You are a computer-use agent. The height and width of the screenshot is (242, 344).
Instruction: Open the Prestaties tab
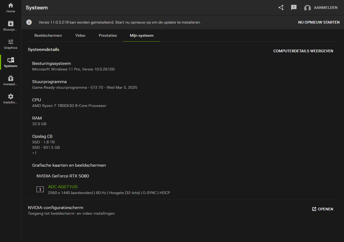[108, 35]
